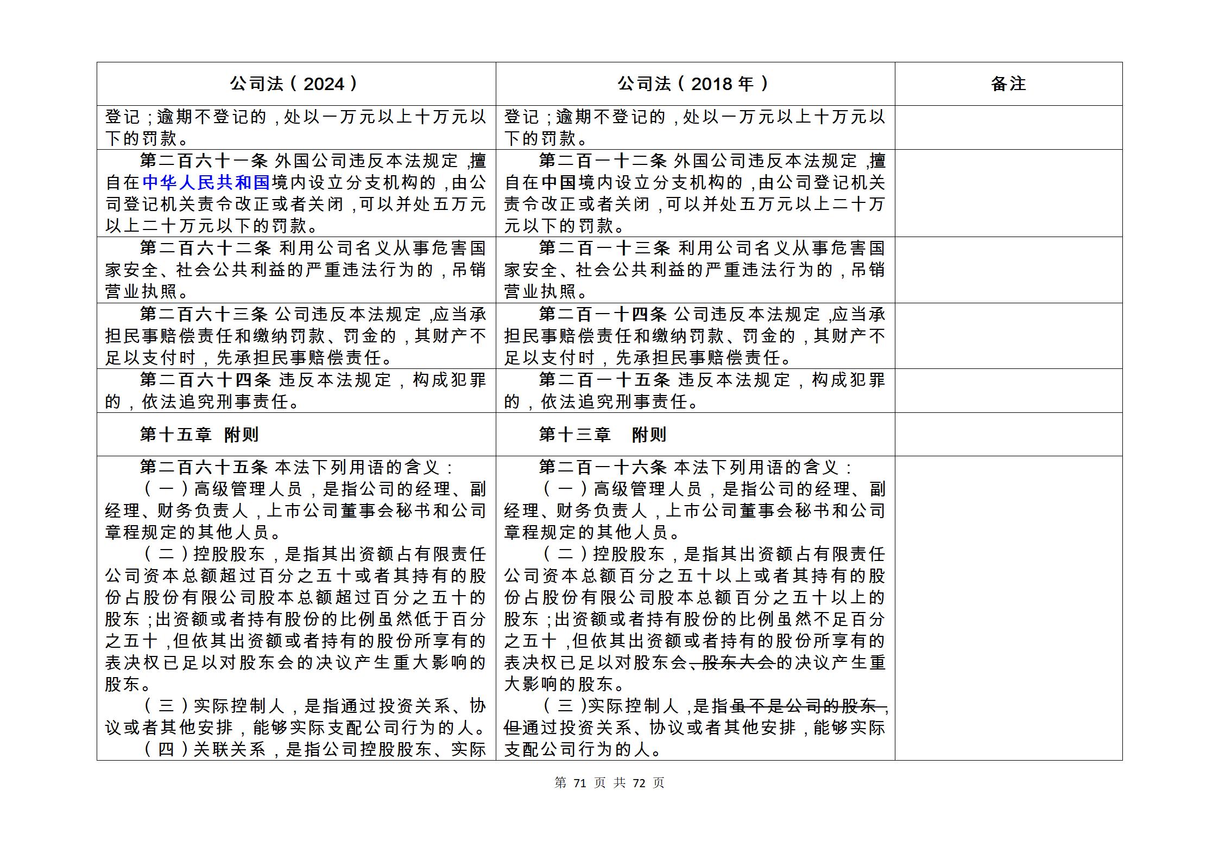
Task: Click the 第二百一十五条 article heading
Action: (604, 380)
